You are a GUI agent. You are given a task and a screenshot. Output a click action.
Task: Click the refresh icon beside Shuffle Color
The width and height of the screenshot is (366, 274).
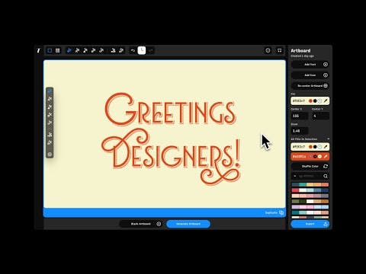[x=326, y=167]
